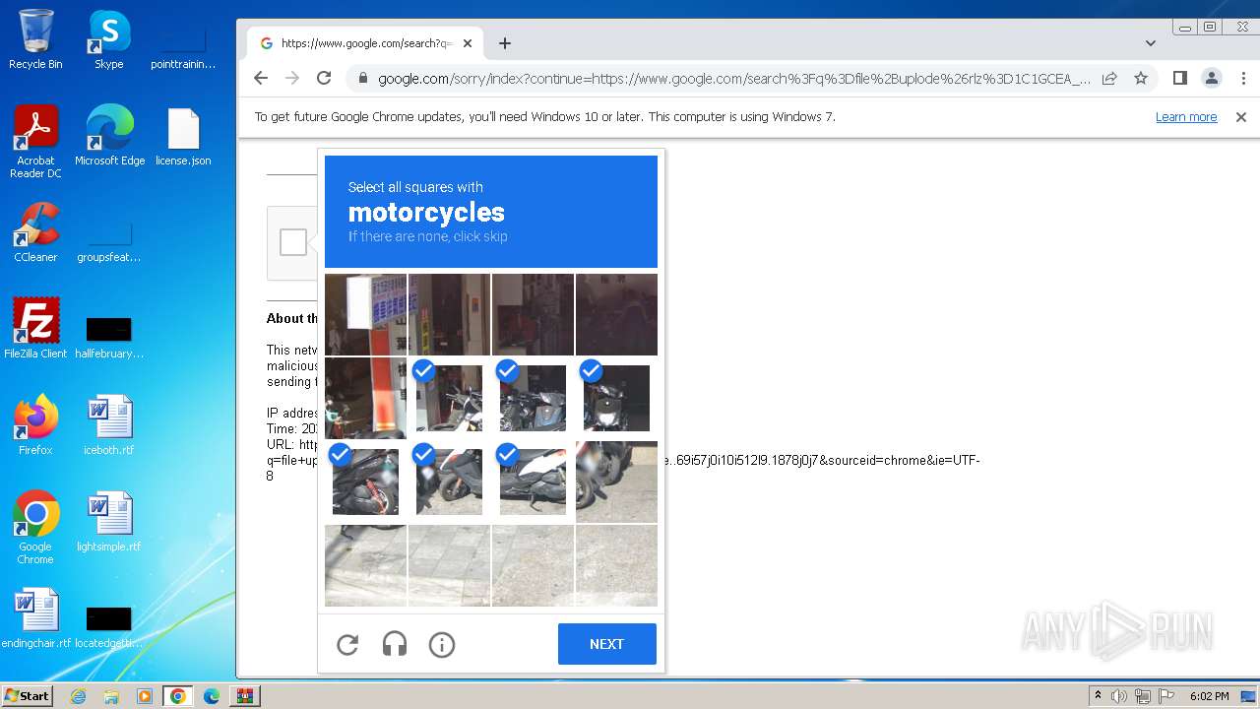
Task: Open the network status tray icon
Action: [x=1143, y=696]
